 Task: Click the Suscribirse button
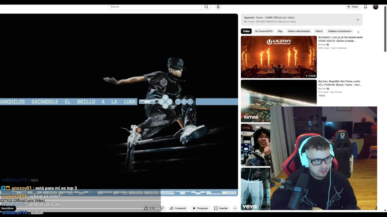click(x=7, y=208)
